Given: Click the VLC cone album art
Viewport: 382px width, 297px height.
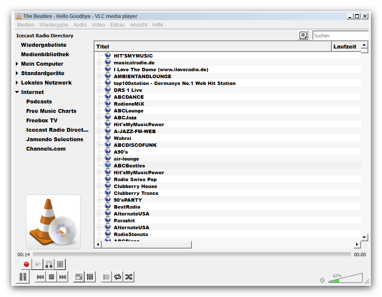Looking at the screenshot, I should coord(53,222).
